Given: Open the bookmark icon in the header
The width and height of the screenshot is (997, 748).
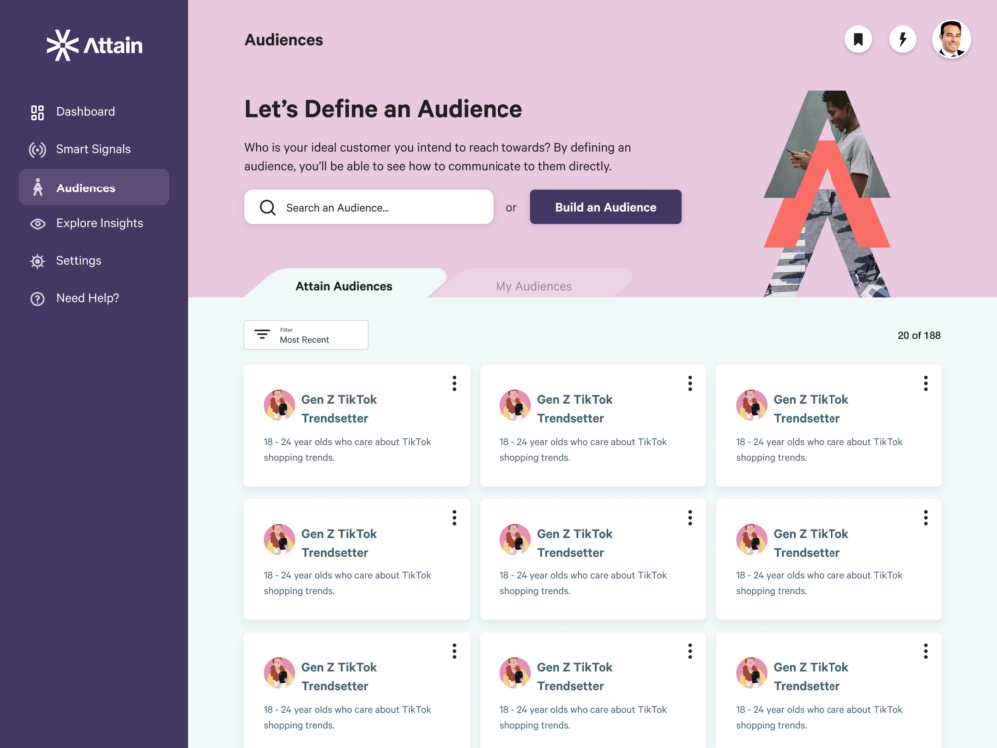Looking at the screenshot, I should pos(858,40).
